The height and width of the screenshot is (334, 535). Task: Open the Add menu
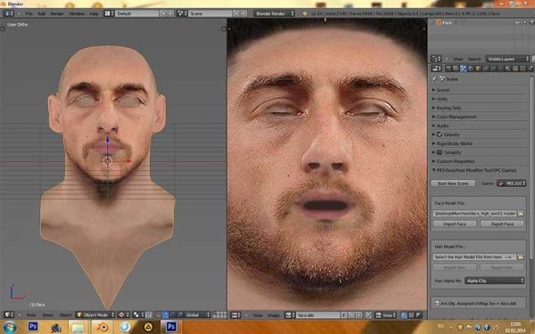pos(41,13)
